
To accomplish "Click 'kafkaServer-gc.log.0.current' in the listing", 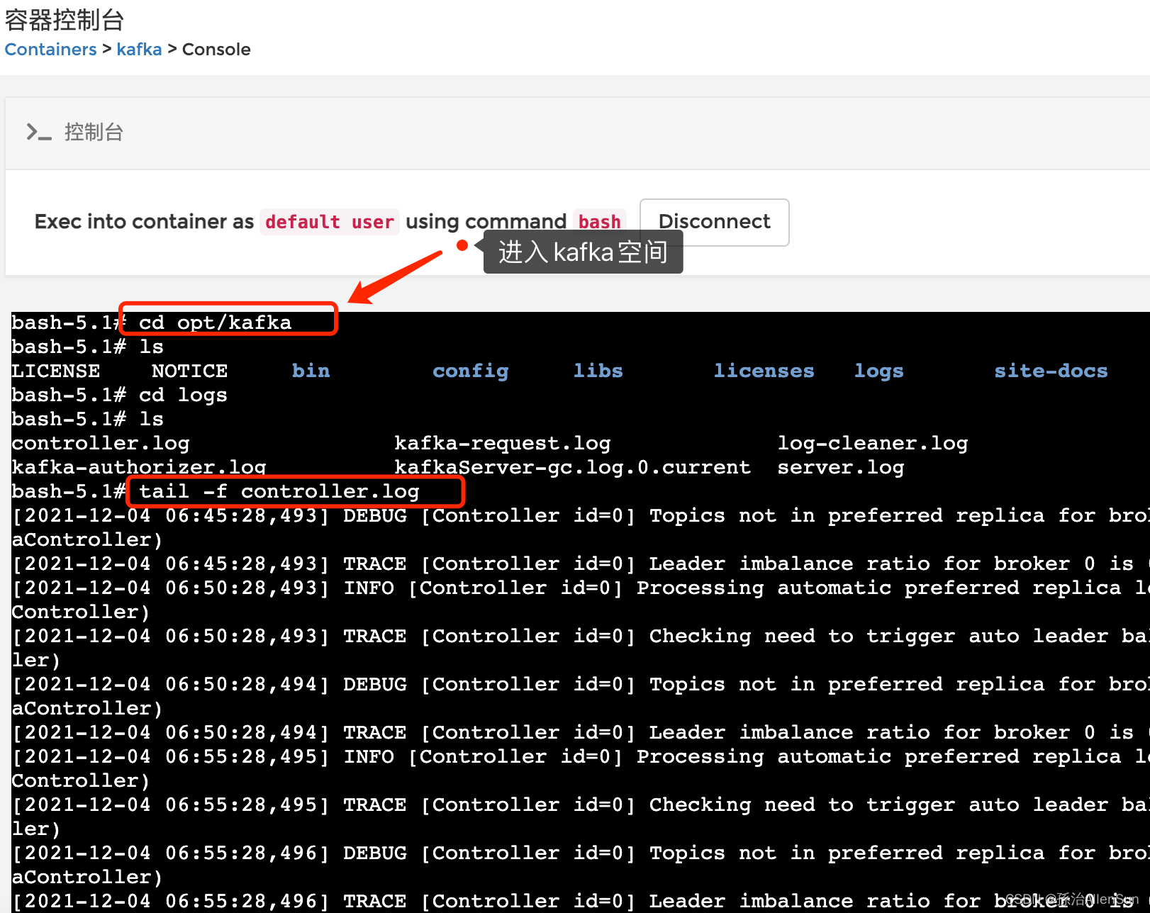I will (x=573, y=467).
